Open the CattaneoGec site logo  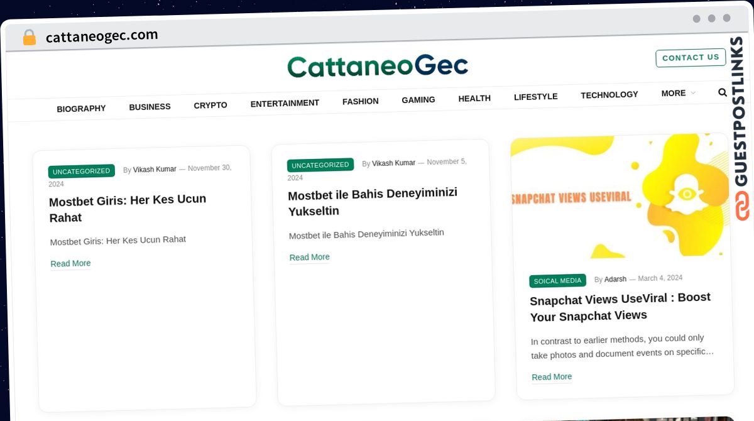(378, 66)
